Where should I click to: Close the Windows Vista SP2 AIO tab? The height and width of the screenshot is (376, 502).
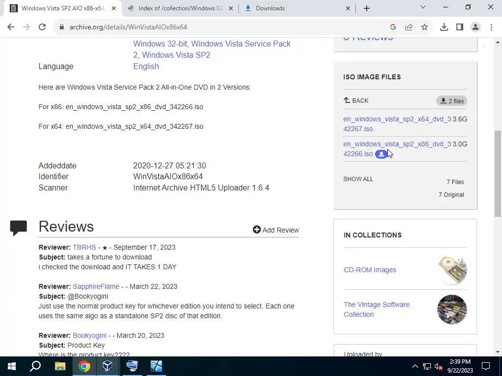pyautogui.click(x=114, y=8)
